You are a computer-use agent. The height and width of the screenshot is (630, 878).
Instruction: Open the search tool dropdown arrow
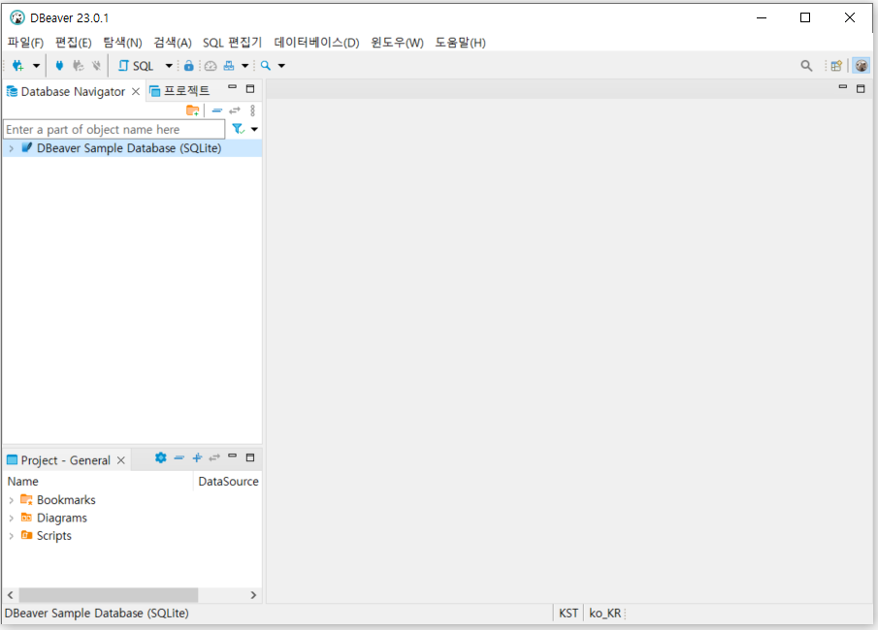(281, 66)
